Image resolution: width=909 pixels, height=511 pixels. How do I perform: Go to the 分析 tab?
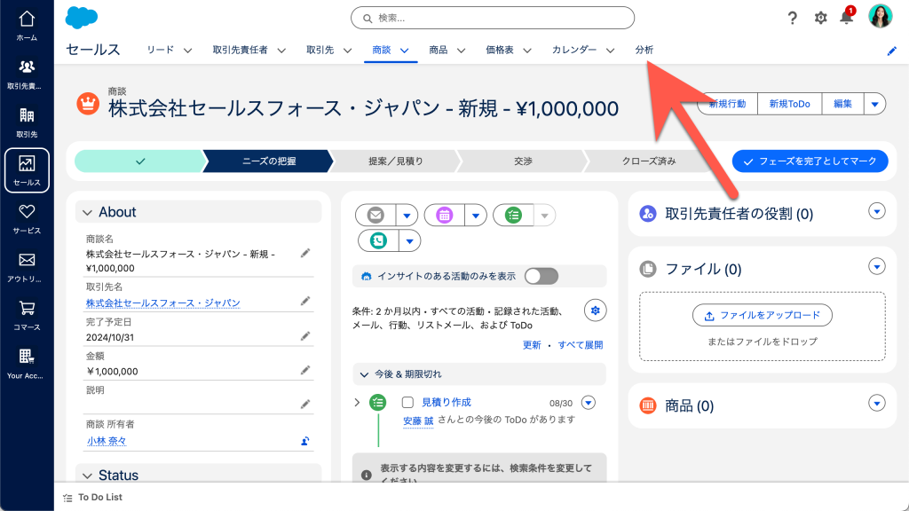tap(644, 50)
